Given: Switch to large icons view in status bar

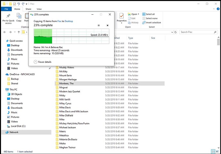Looking at the screenshot, I should [217, 151].
